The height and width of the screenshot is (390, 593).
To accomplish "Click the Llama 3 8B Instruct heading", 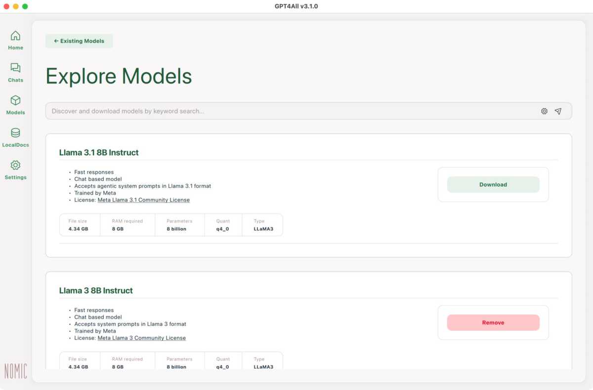I will (96, 291).
